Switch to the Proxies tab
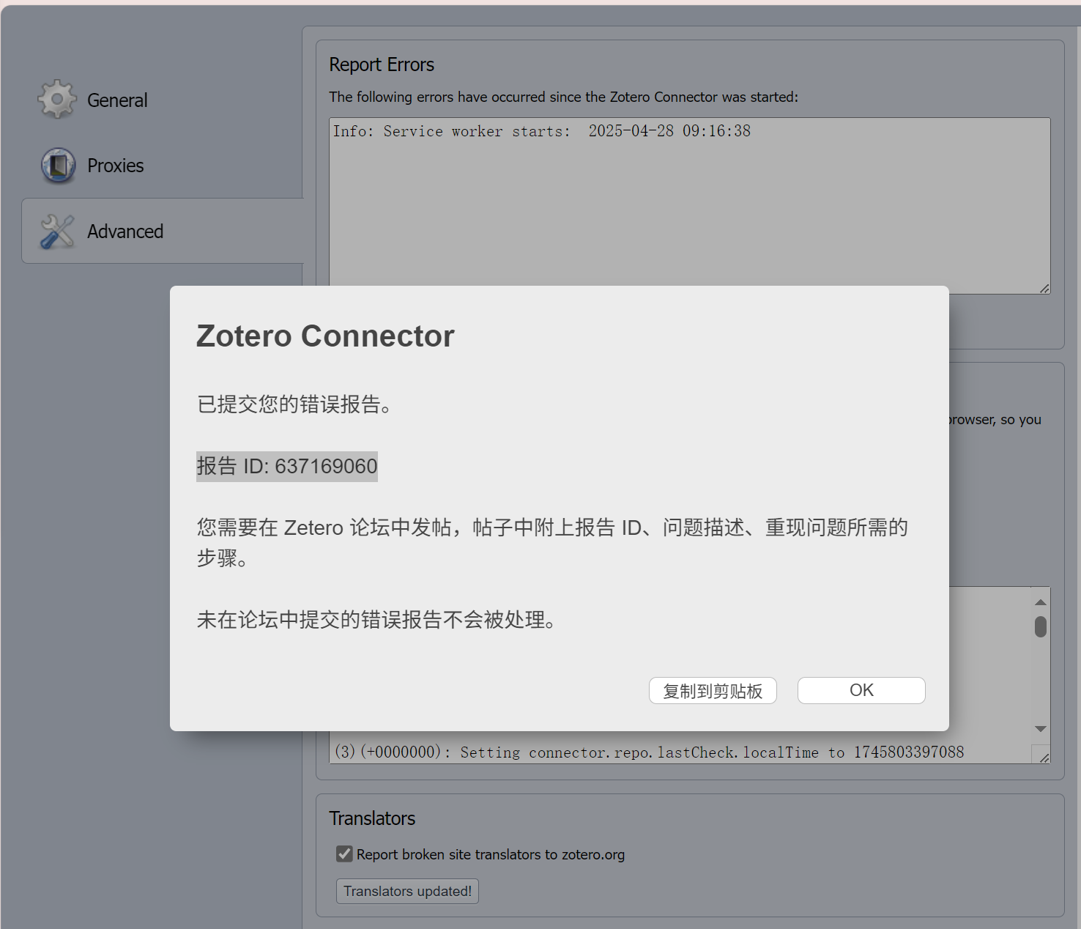 pos(115,166)
